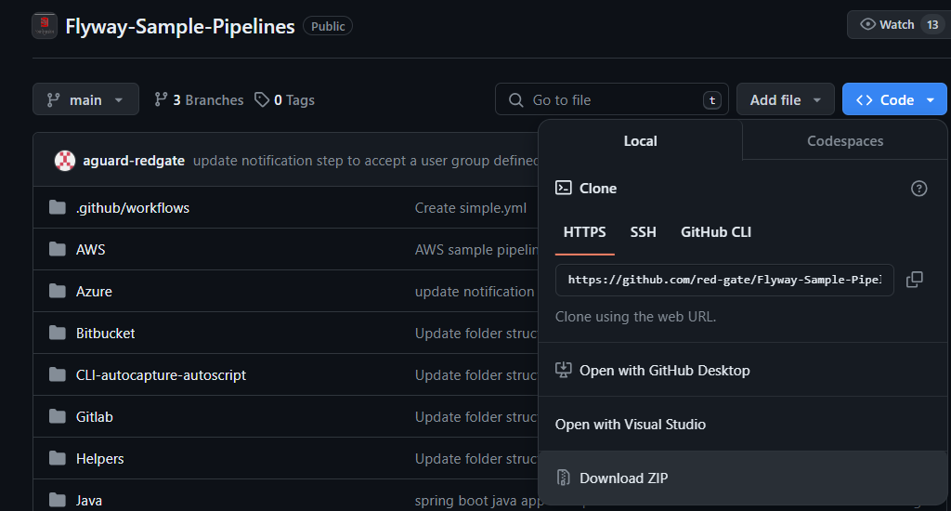Click Helpers row 'Update folder struc' message
Viewport: 951px width, 511px height.
[x=476, y=459]
